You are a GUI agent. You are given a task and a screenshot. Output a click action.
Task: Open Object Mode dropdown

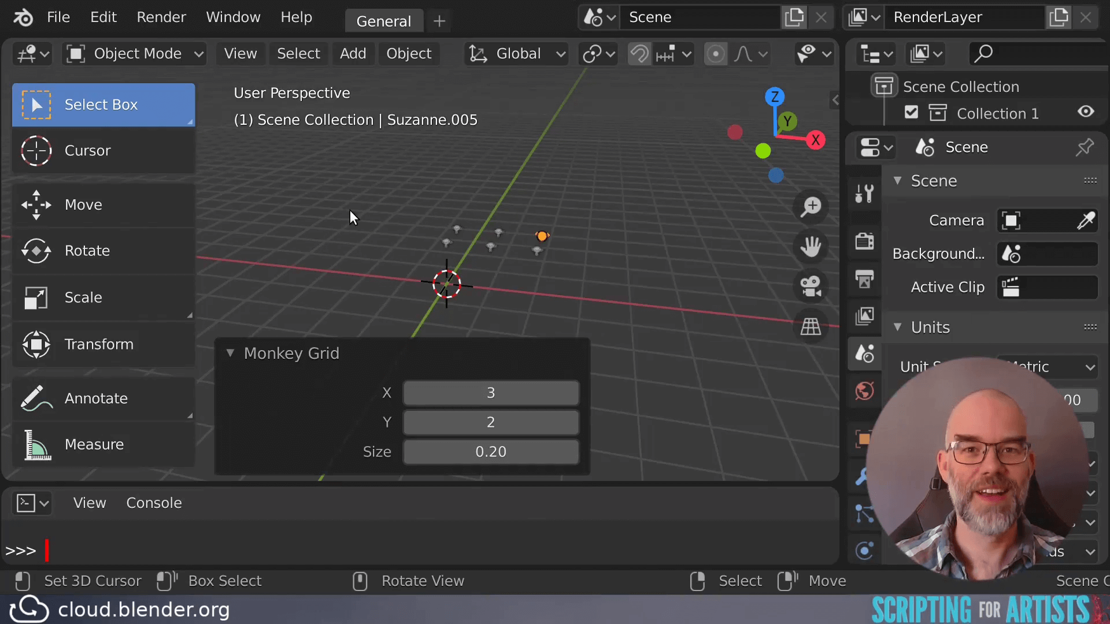pos(135,54)
